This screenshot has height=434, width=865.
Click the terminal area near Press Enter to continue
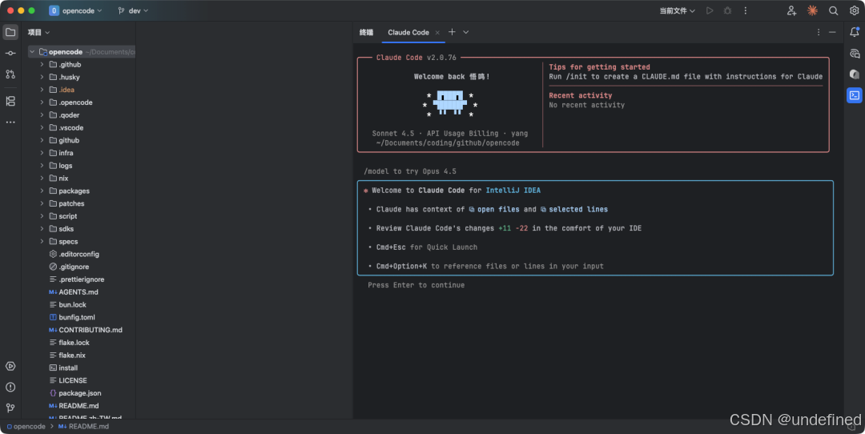[416, 285]
